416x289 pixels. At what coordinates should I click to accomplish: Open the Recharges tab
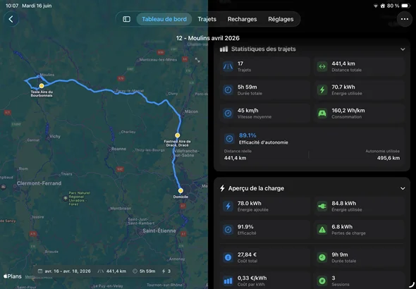(x=242, y=19)
